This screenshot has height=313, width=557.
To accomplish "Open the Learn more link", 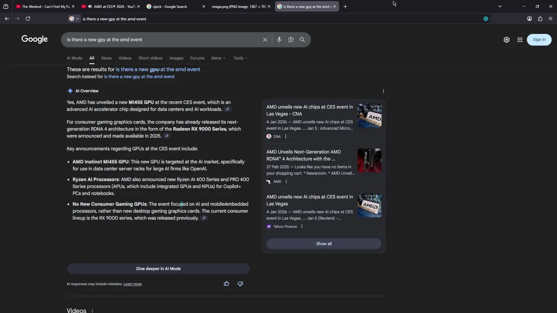I will pos(132,284).
